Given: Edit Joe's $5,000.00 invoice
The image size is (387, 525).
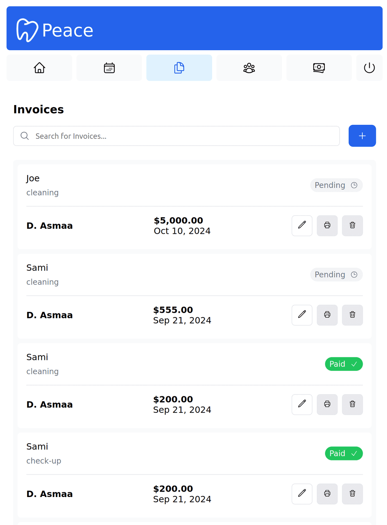Looking at the screenshot, I should [302, 226].
